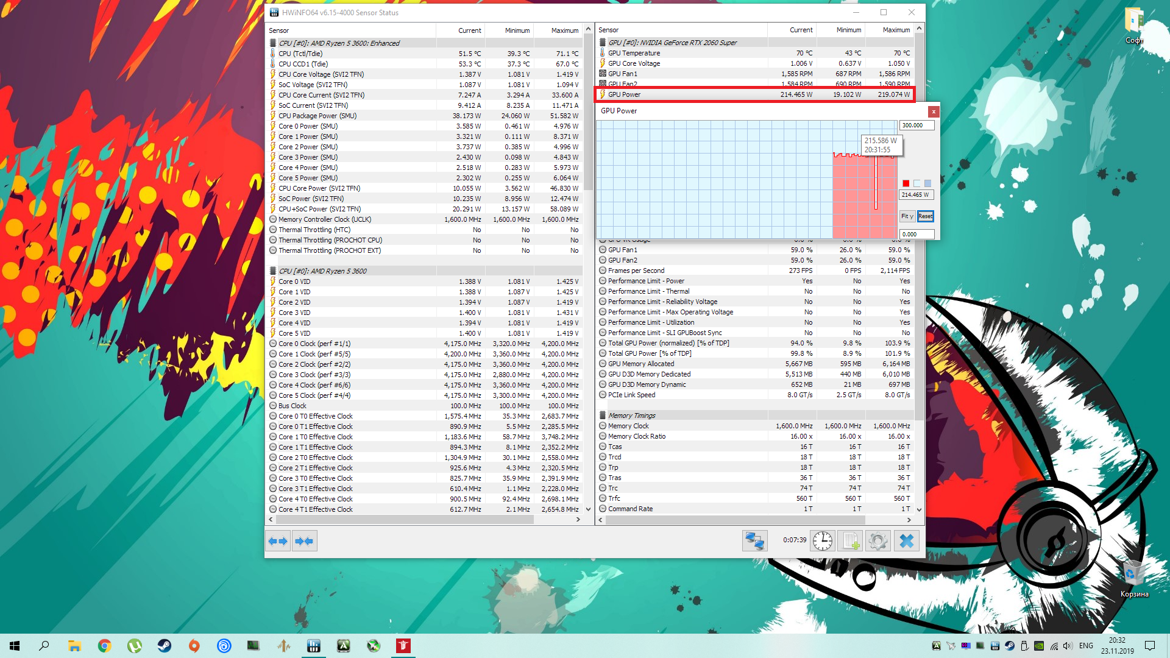Pick the light blue background swatch
This screenshot has height=658, width=1170.
pos(917,183)
